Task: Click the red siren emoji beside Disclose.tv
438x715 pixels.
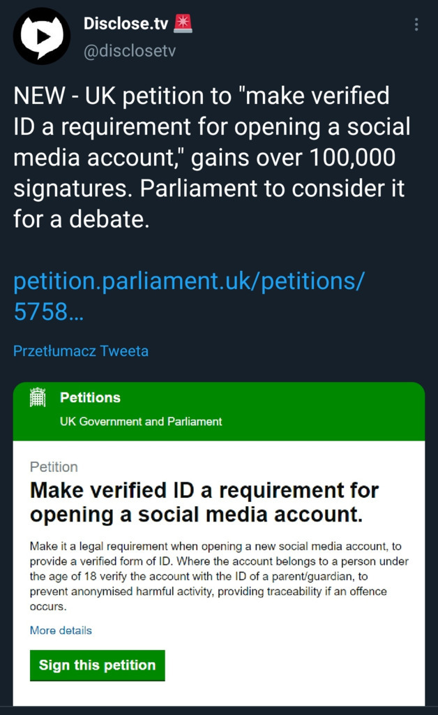Action: pos(183,24)
